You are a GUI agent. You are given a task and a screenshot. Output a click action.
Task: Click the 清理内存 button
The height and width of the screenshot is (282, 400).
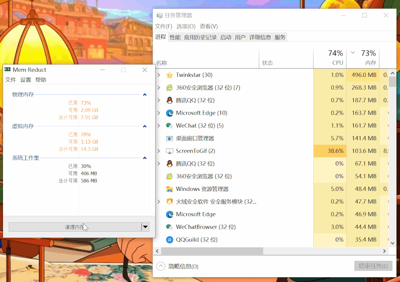pyautogui.click(x=75, y=227)
